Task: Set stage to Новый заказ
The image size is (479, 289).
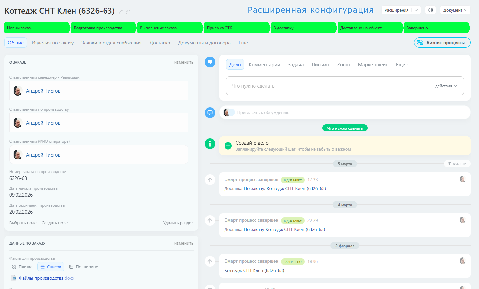Action: click(37, 28)
